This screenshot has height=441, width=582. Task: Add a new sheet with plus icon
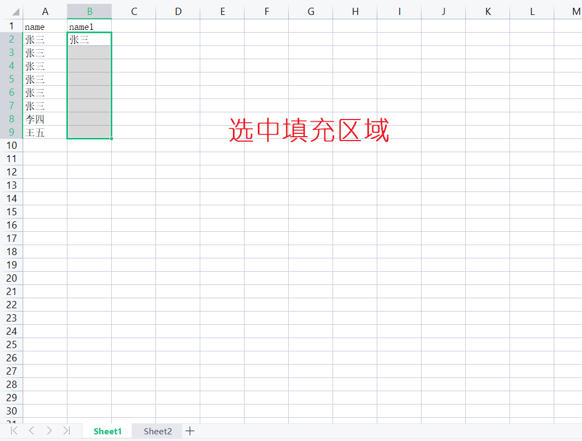[190, 431]
